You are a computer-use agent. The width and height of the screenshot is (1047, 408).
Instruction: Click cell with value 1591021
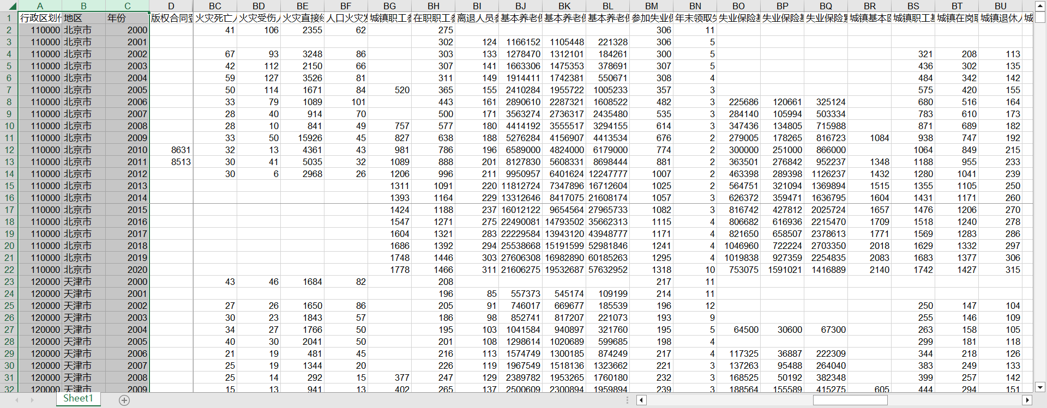click(783, 270)
